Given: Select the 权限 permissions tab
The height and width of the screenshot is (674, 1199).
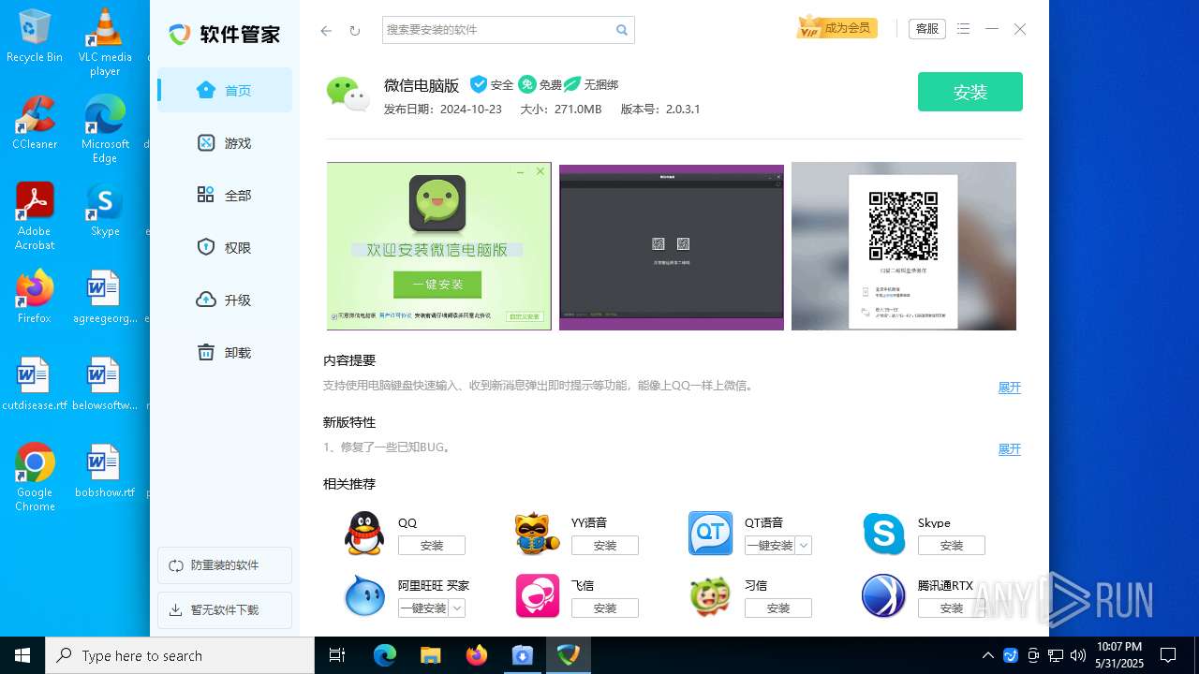Looking at the screenshot, I should pyautogui.click(x=225, y=247).
